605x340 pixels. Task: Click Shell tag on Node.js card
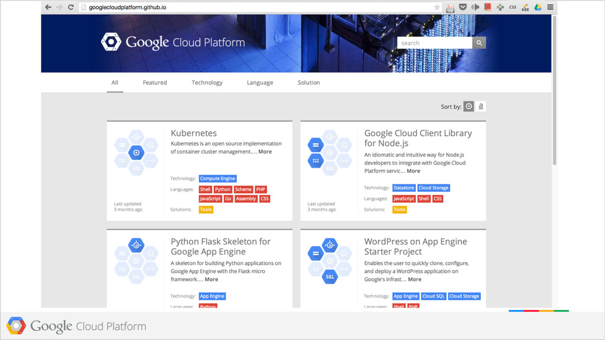pyautogui.click(x=424, y=198)
